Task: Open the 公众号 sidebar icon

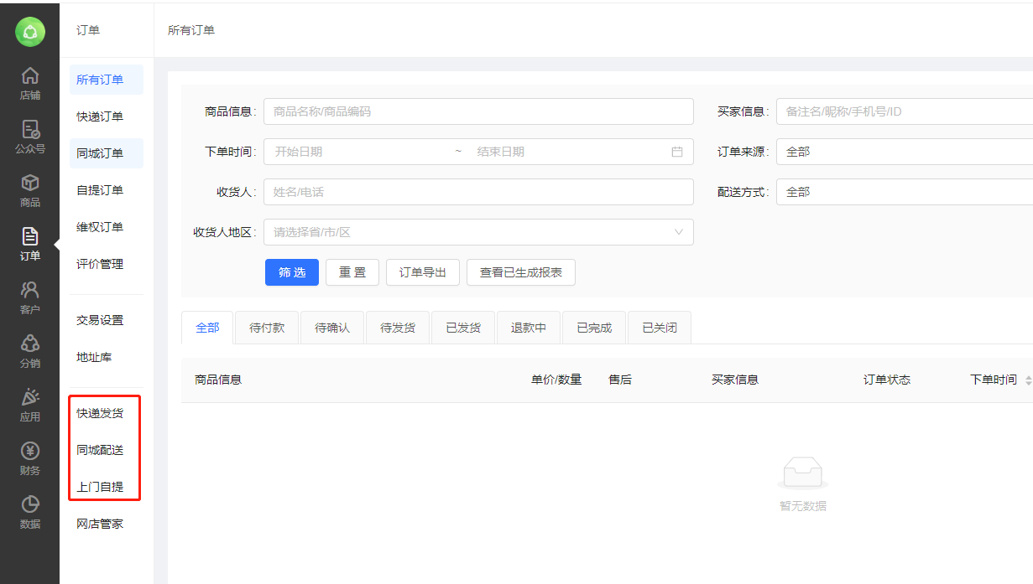Action: 29,137
